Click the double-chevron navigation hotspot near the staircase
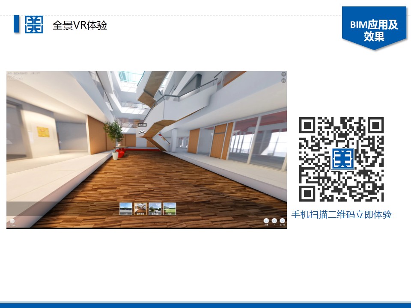The height and width of the screenshot is (308, 411). (141, 132)
